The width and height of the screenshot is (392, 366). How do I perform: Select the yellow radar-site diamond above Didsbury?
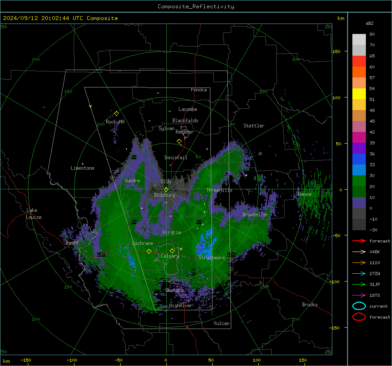click(166, 190)
